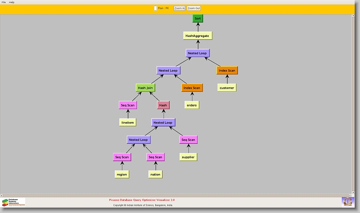Click the Index Scan node above orders

(192, 88)
